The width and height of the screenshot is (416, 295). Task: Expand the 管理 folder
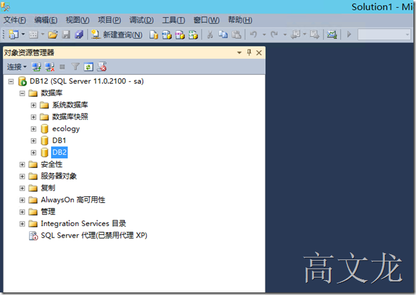22,212
